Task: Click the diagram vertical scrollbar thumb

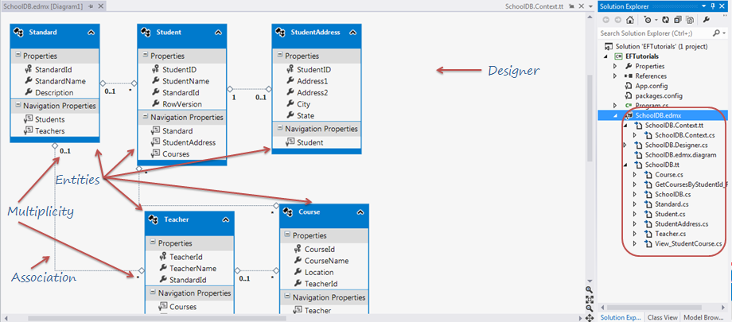Action: (x=590, y=118)
